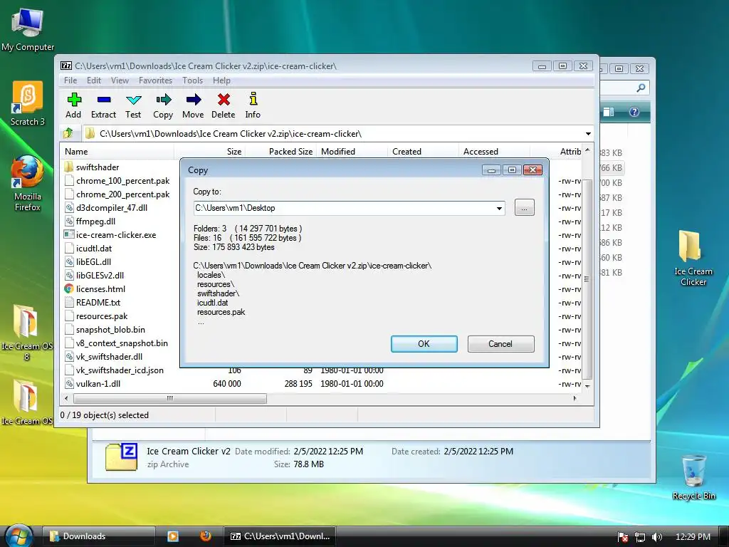Click the Windows Start orb
The height and width of the screenshot is (547, 729).
(19, 536)
